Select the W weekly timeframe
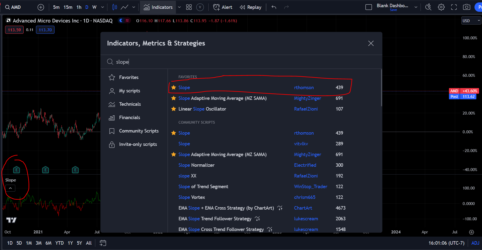 click(x=94, y=7)
